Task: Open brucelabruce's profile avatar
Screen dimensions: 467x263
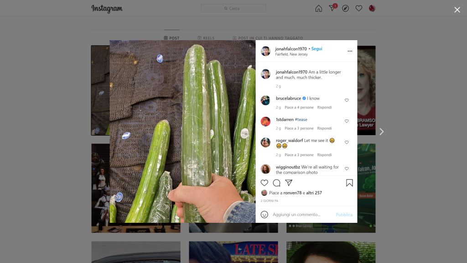Action: point(266,100)
